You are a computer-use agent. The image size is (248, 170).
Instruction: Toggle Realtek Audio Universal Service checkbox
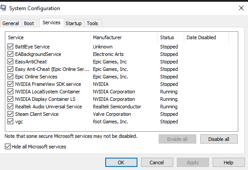[x=11, y=107]
